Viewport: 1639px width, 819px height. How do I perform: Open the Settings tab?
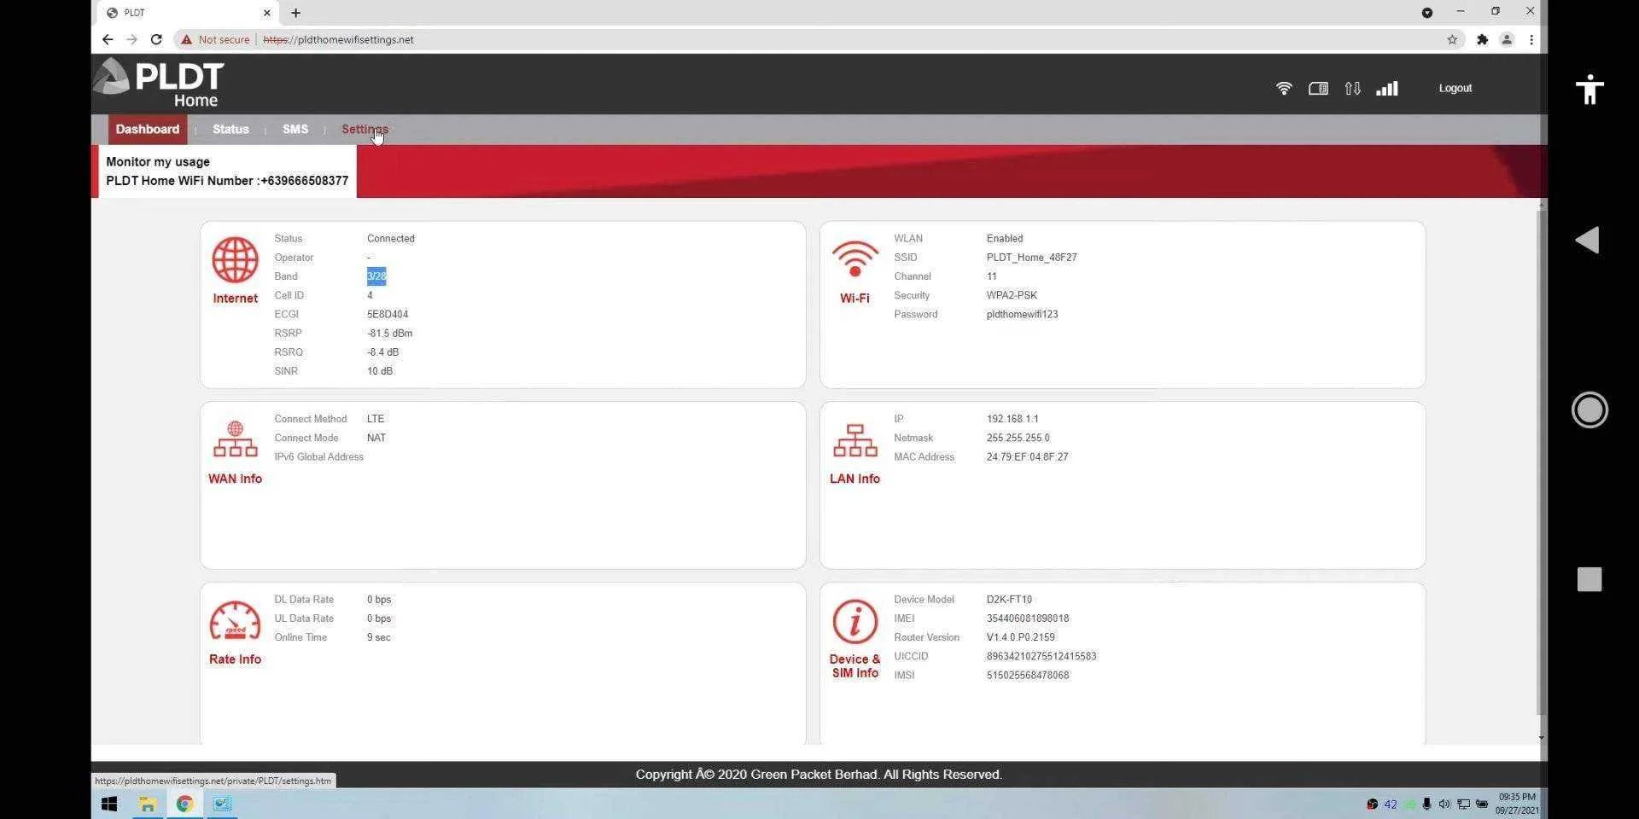(365, 130)
